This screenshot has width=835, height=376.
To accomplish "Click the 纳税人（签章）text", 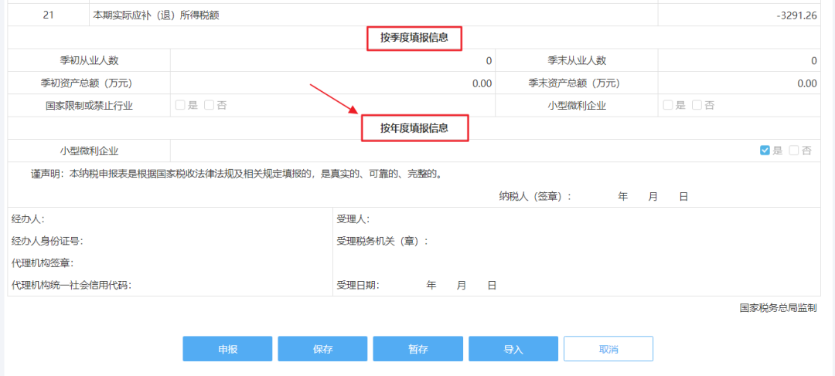I will [x=535, y=196].
